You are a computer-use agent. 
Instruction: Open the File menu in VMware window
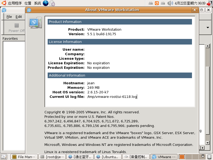(x=9, y=17)
